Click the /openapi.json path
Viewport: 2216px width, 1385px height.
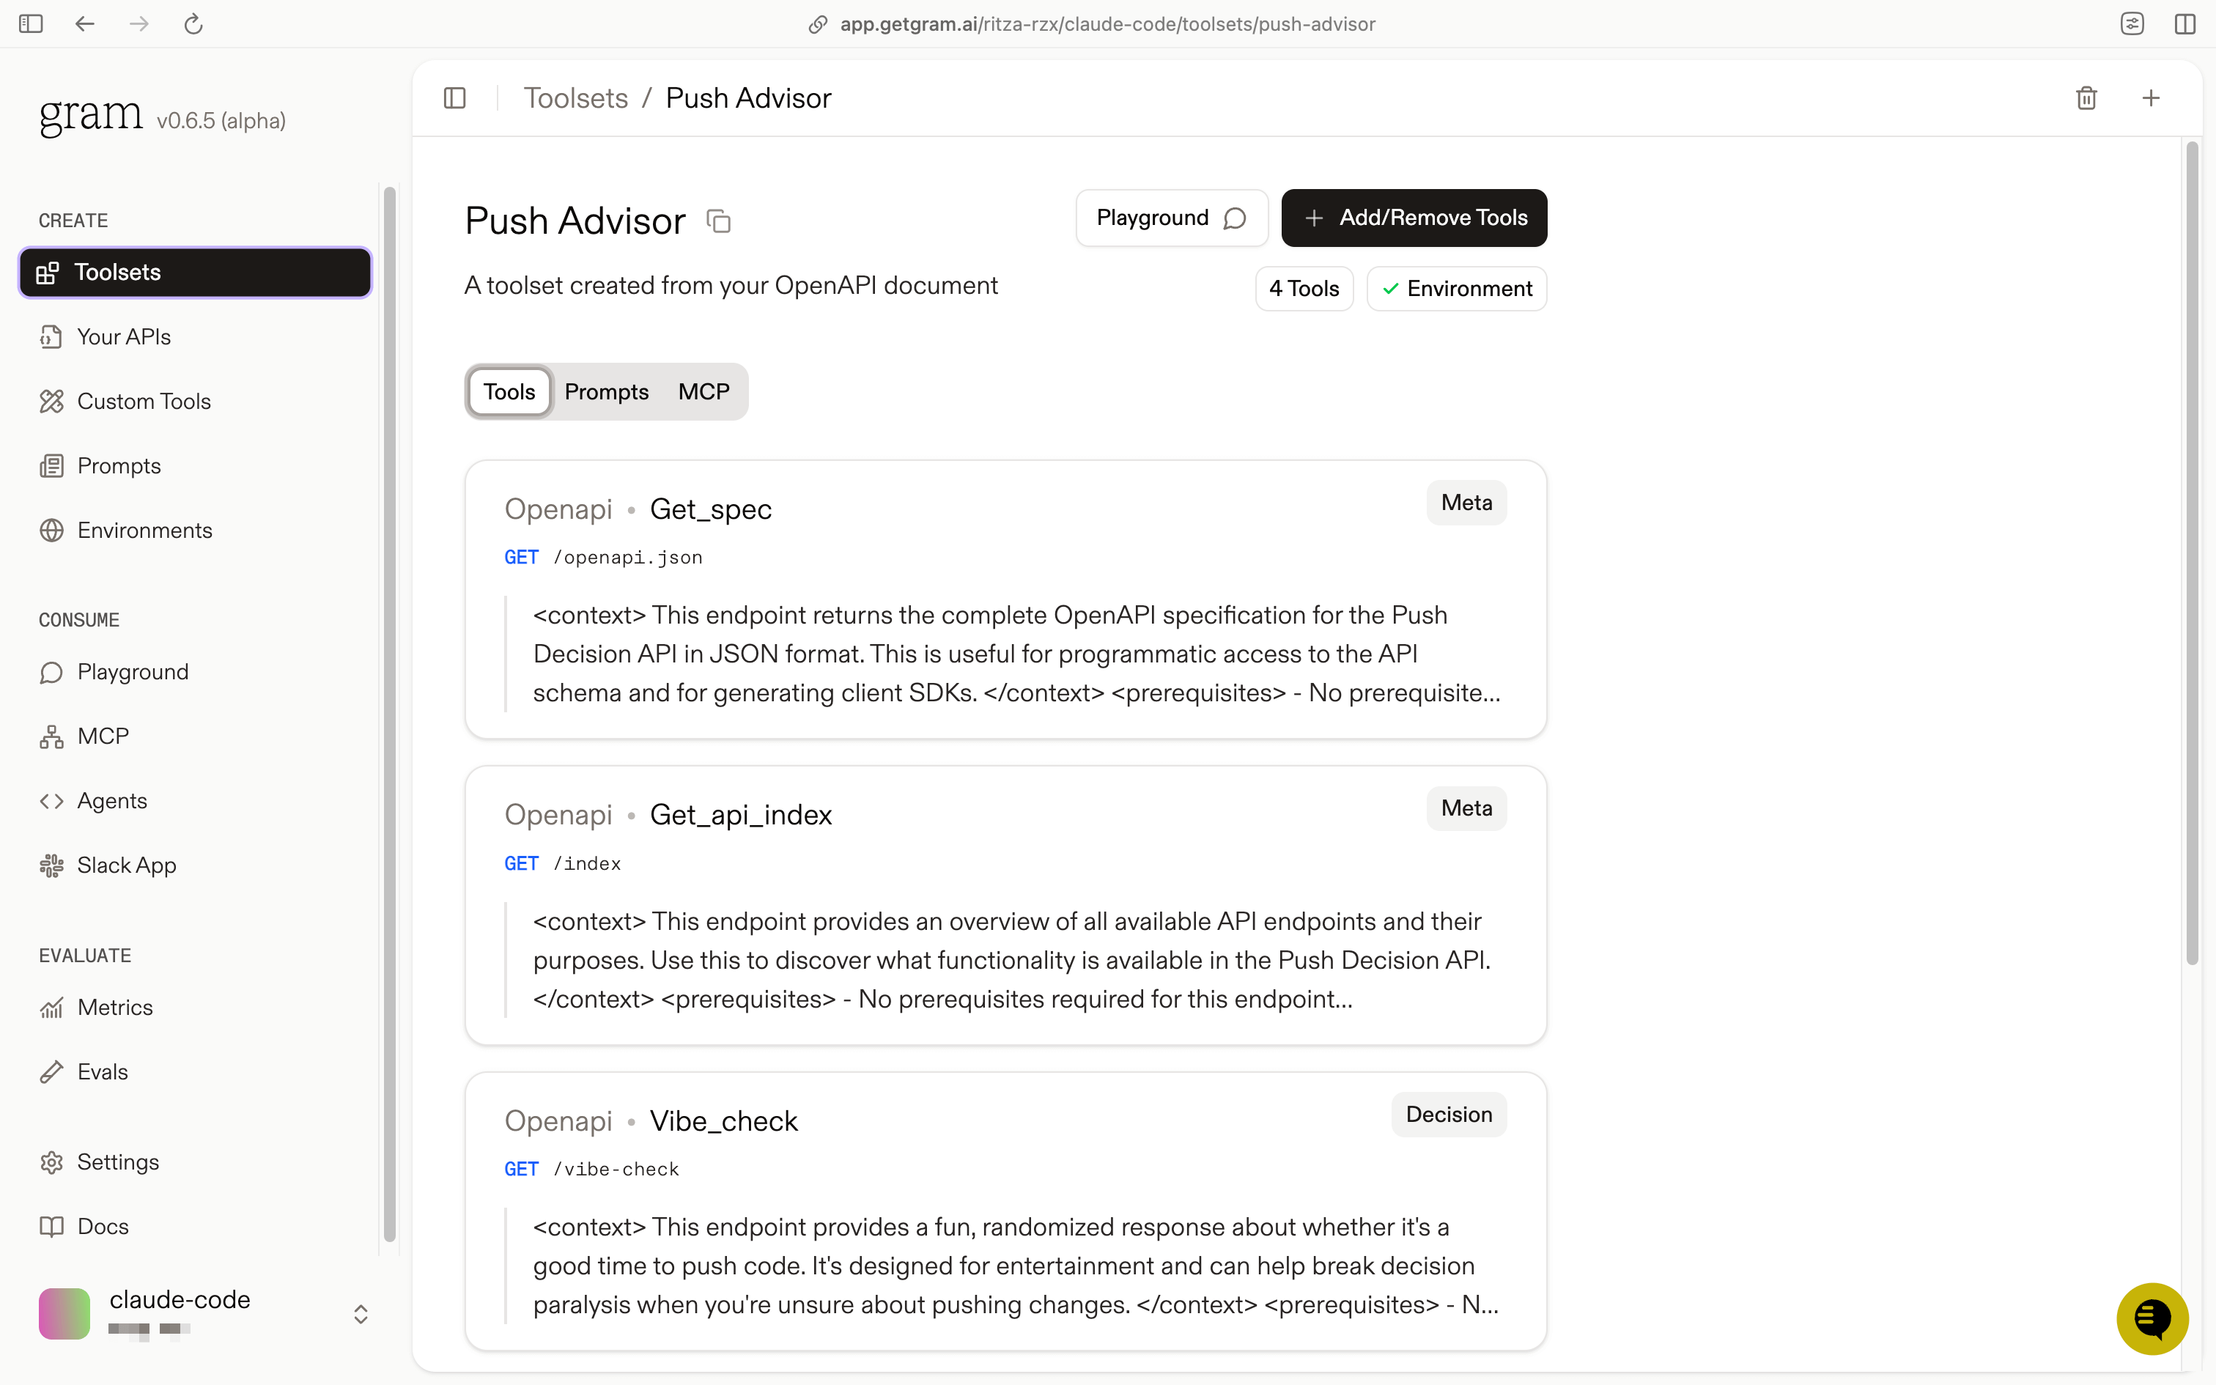[x=628, y=558]
